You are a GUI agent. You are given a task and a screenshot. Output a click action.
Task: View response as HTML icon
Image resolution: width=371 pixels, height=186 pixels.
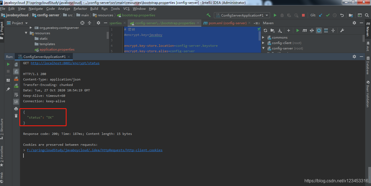pos(16,86)
